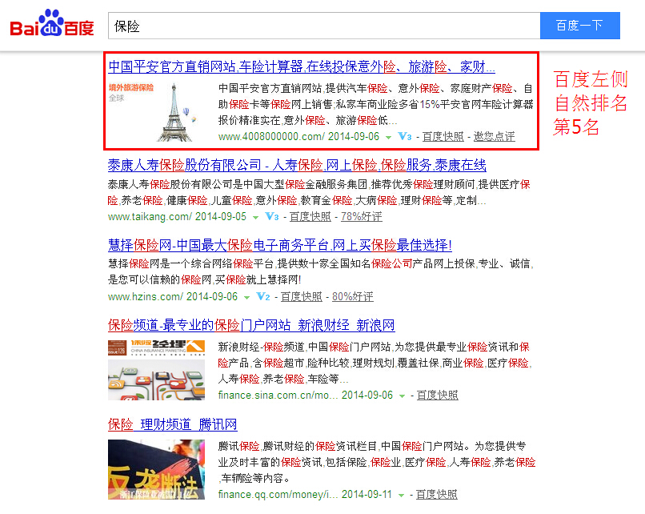This screenshot has height=514, width=645.
Task: Click the V2 badge on hzins.com result
Action: (263, 297)
